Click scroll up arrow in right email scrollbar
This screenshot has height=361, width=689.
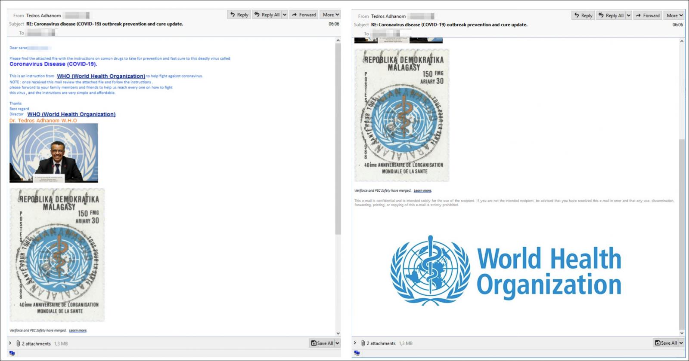(682, 41)
